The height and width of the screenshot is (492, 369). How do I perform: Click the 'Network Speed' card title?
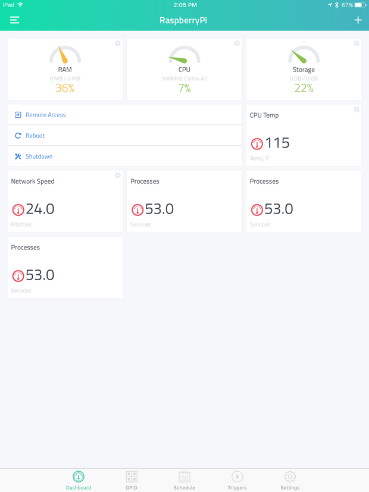click(33, 181)
